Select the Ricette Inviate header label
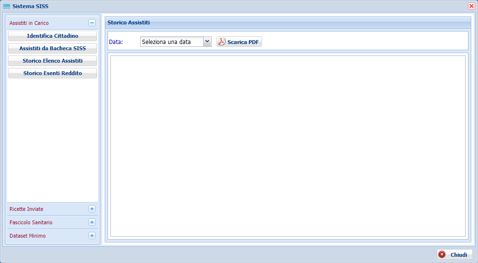This screenshot has width=478, height=263. (x=26, y=209)
